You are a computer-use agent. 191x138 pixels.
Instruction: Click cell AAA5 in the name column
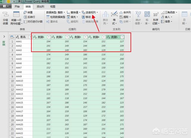point(24,59)
